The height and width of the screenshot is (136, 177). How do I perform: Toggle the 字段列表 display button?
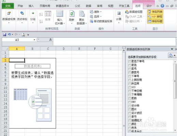click(x=155, y=12)
